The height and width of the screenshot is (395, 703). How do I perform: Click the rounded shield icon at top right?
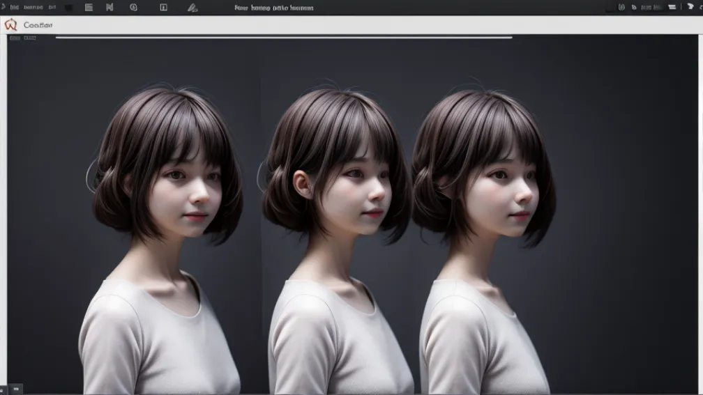[621, 7]
